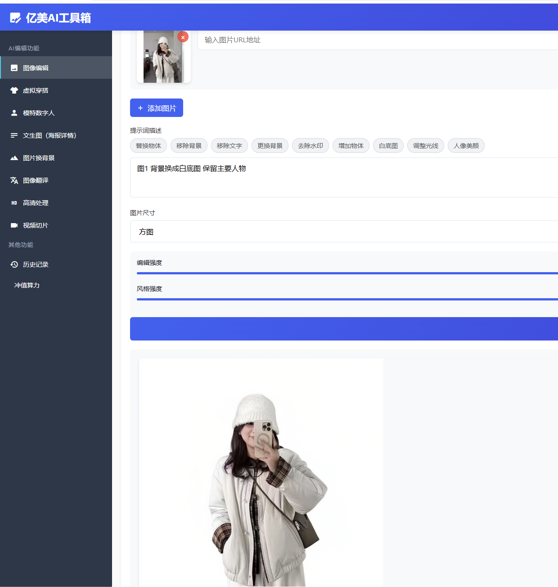Click the mountain icon for background replacement
558x587 pixels.
(14, 158)
